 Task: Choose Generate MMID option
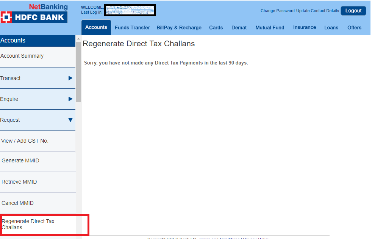(x=20, y=160)
